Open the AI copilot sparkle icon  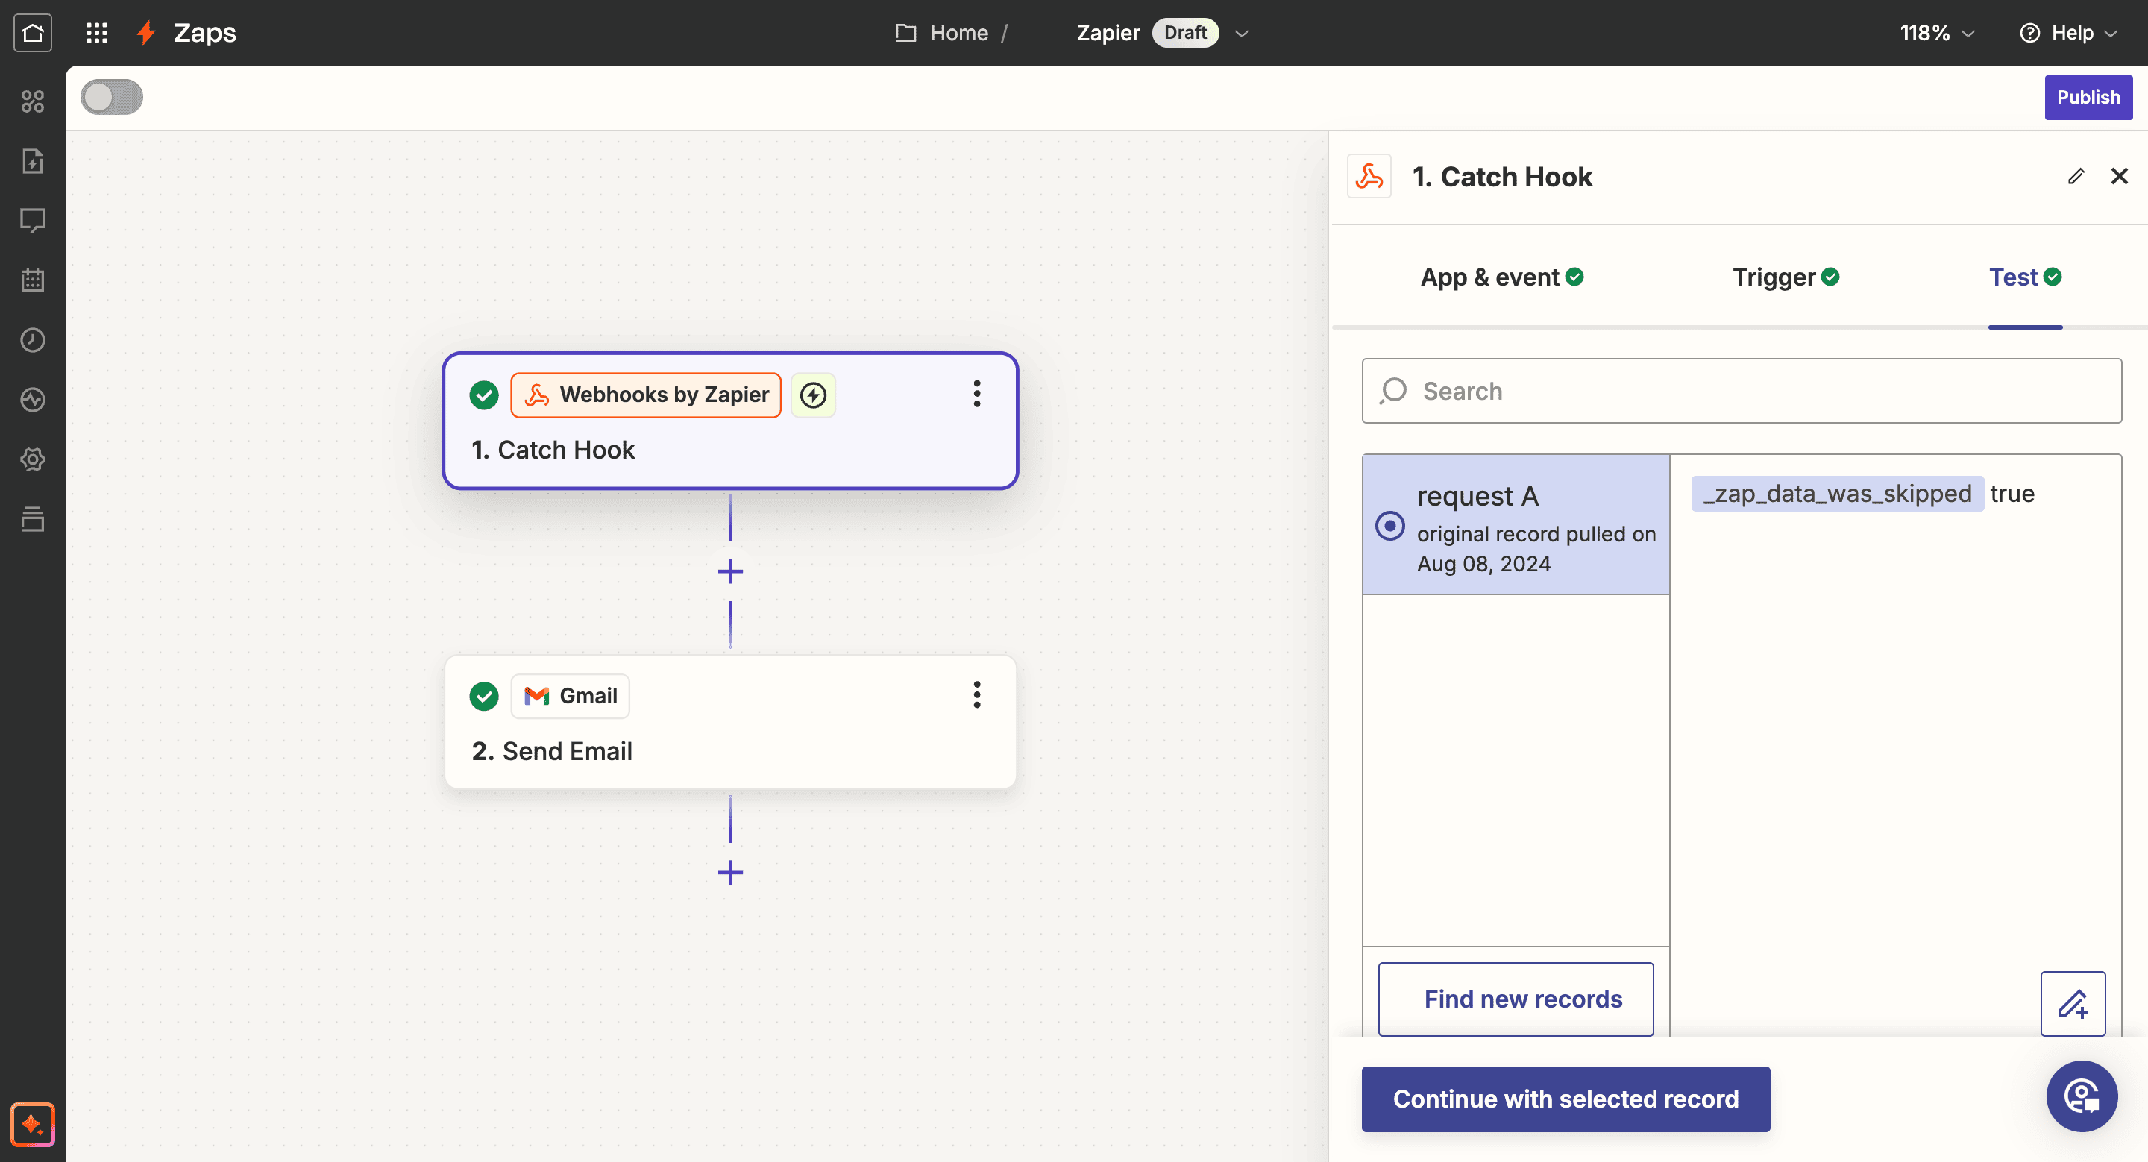33,1124
